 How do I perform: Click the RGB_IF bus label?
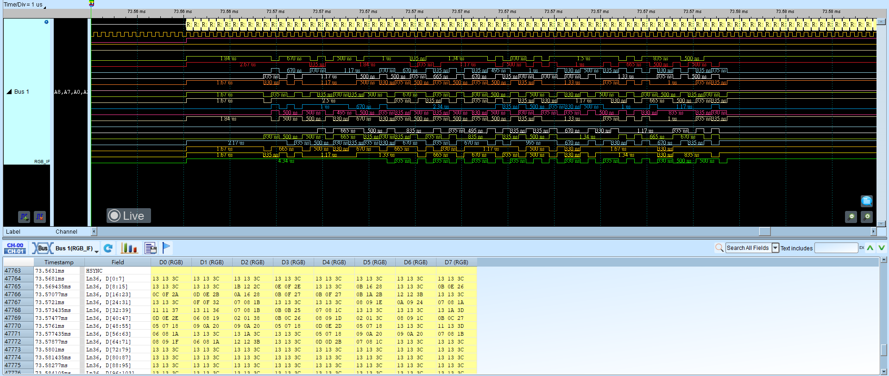(x=42, y=162)
